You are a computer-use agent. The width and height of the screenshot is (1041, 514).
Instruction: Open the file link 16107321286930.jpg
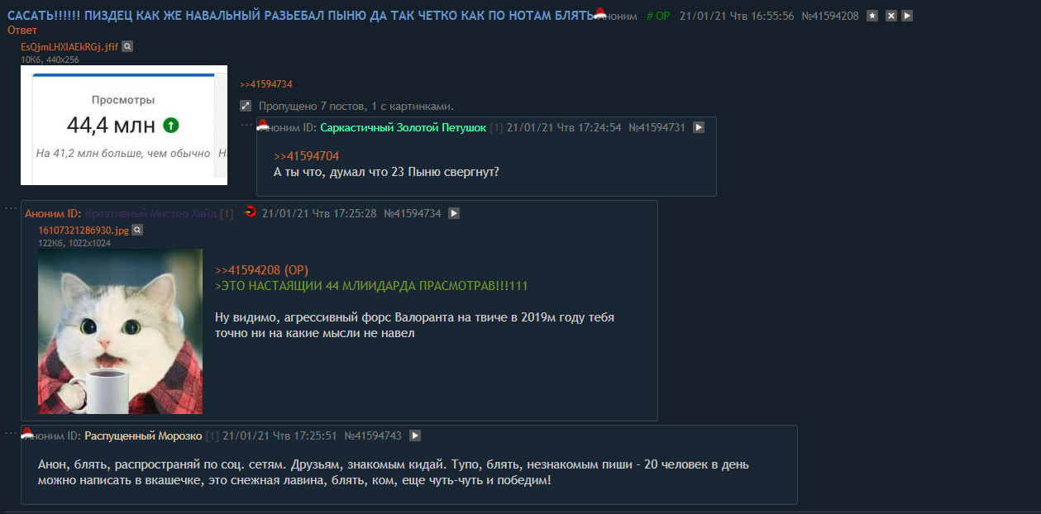84,231
